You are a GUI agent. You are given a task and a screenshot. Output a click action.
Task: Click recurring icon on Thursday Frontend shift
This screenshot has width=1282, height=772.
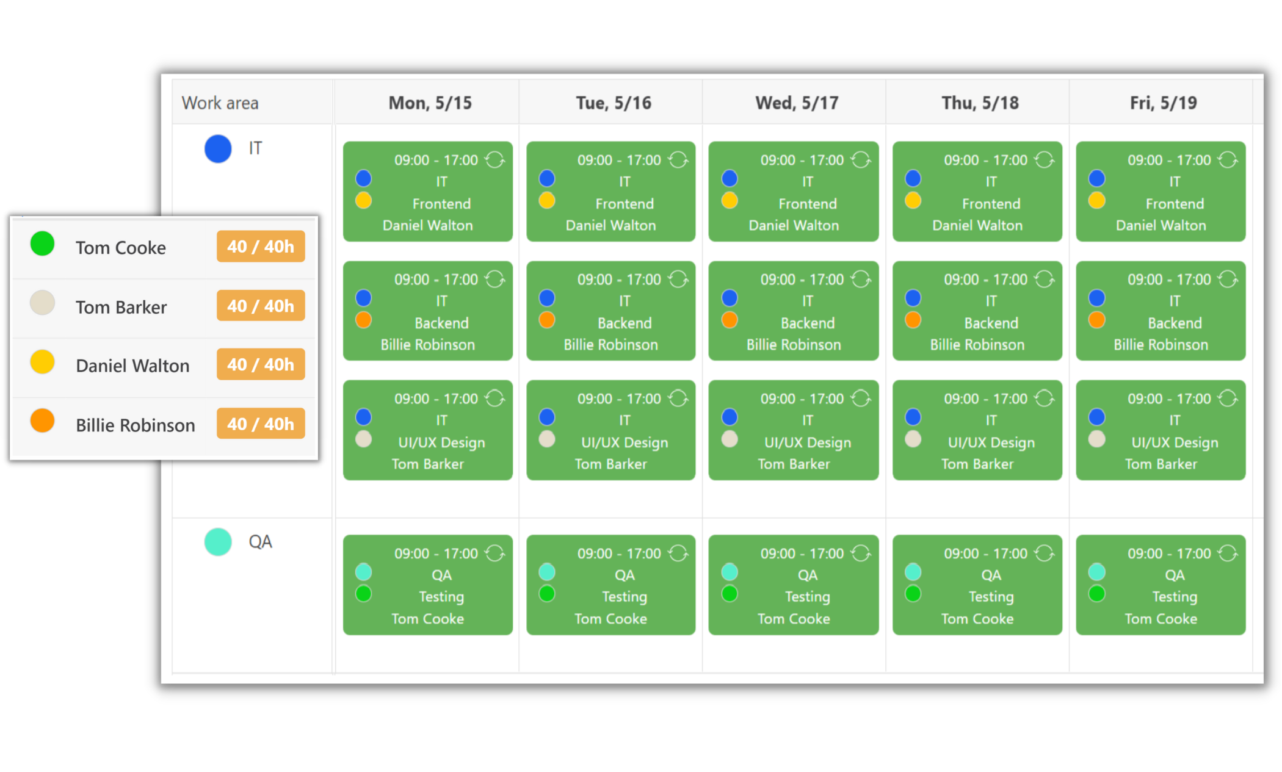[1044, 160]
